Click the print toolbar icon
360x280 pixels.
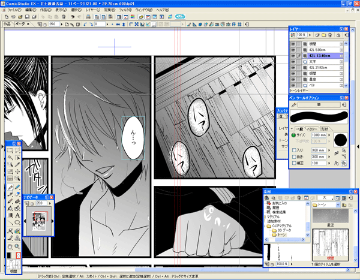(x=88, y=17)
